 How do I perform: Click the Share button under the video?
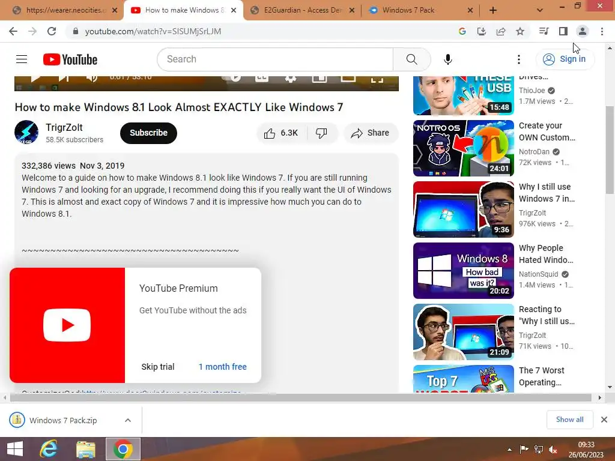pos(371,133)
